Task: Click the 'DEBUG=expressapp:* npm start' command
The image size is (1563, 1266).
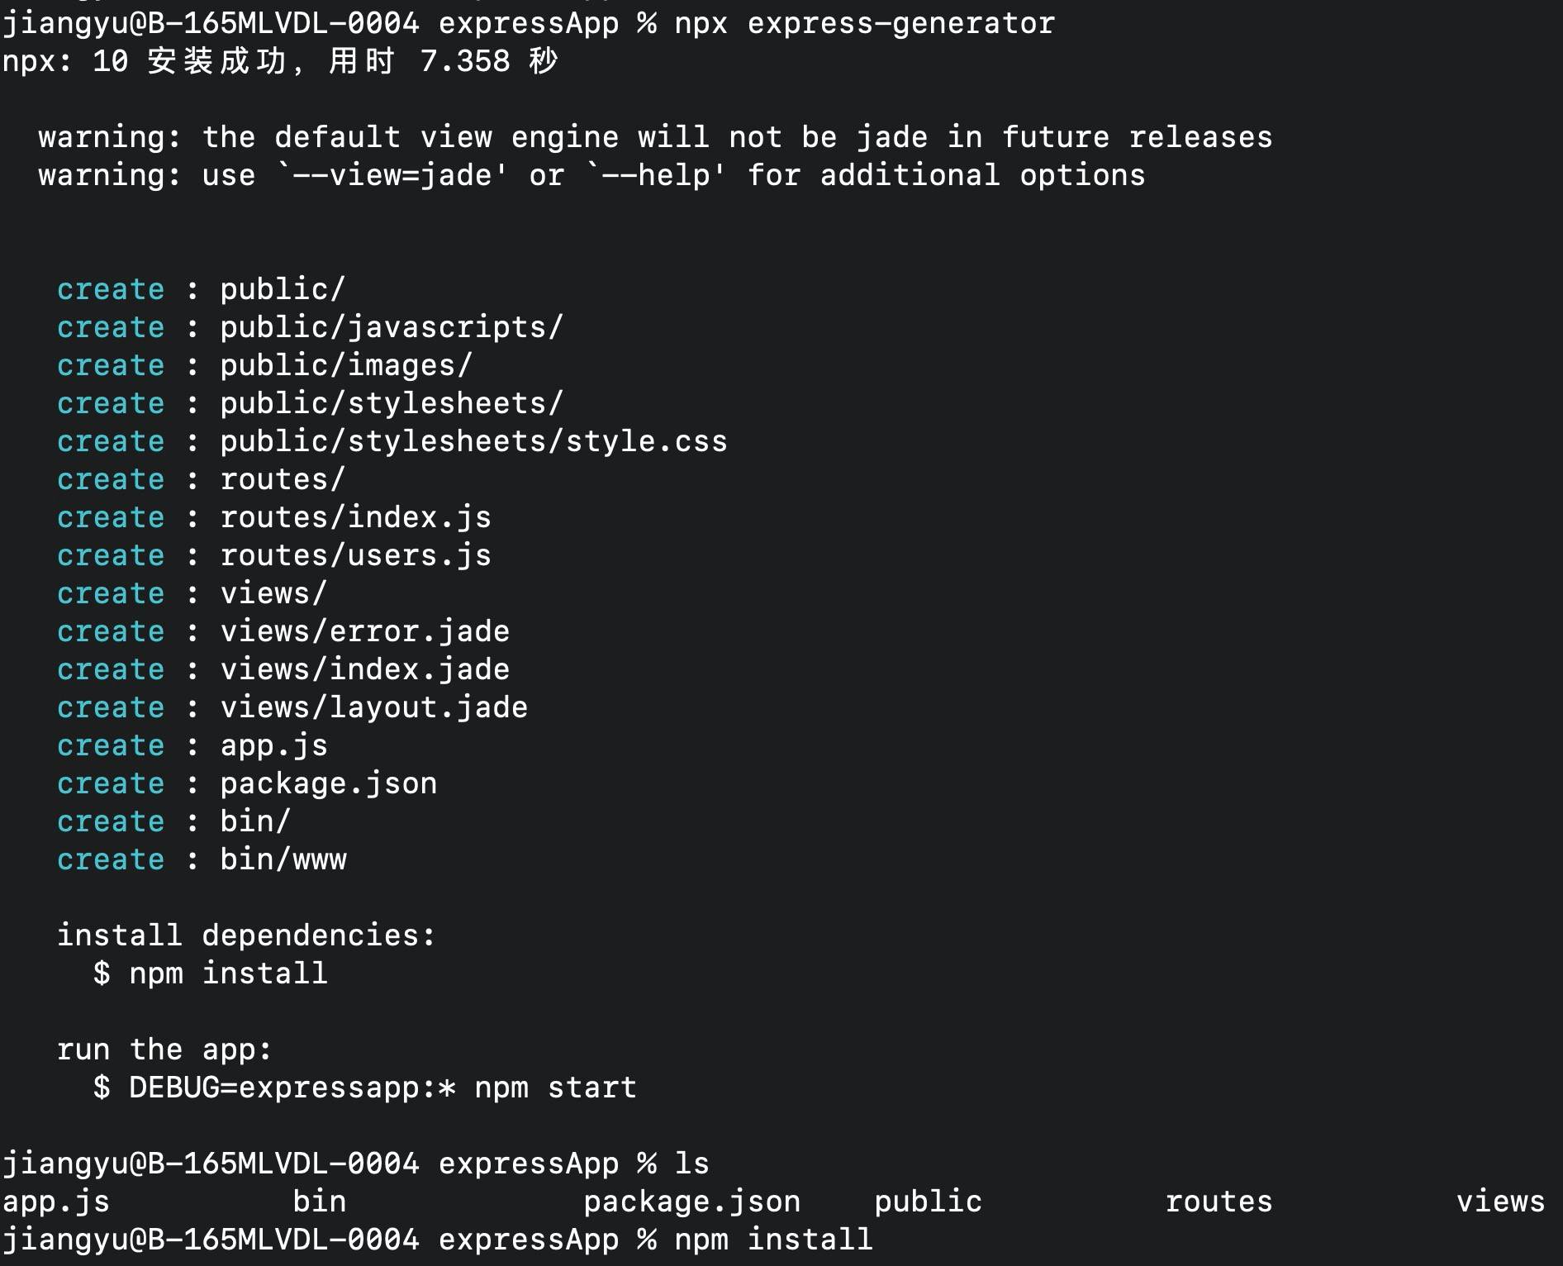Action: pyautogui.click(x=382, y=1088)
